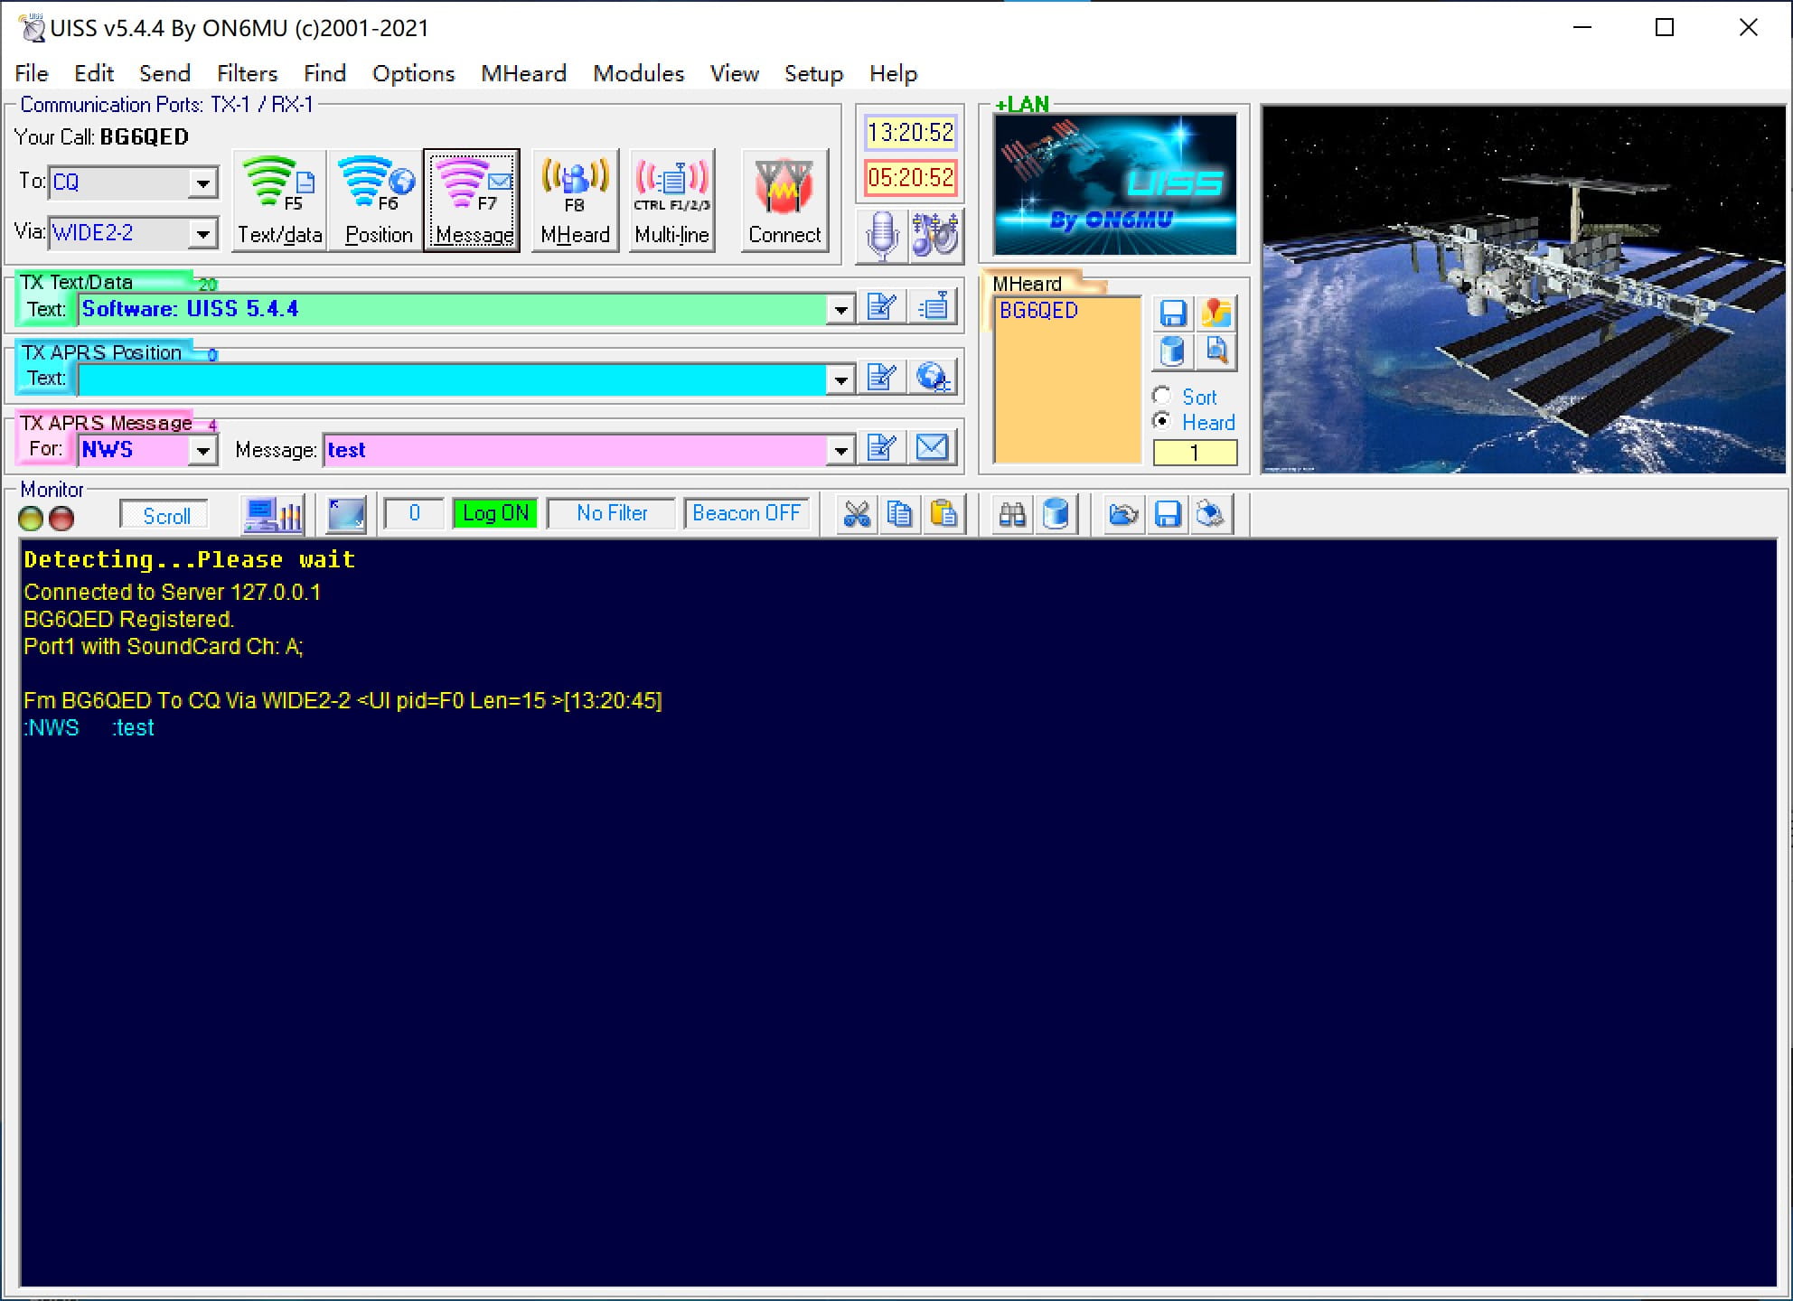Viewport: 1793px width, 1301px height.
Task: Expand the To: CQ dropdown
Action: [x=203, y=183]
